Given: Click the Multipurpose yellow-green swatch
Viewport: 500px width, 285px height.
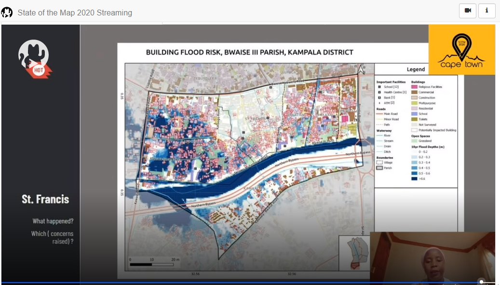Looking at the screenshot, I should coord(414,103).
